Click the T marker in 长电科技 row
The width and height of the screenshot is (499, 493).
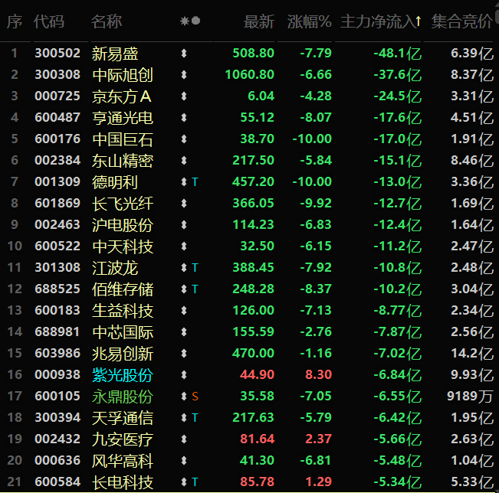pos(195,482)
